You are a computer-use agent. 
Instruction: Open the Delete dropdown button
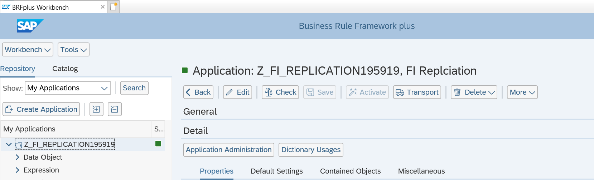pos(474,92)
